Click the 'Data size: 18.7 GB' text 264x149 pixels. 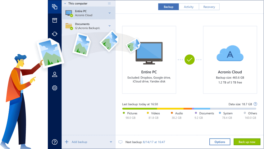240,104
